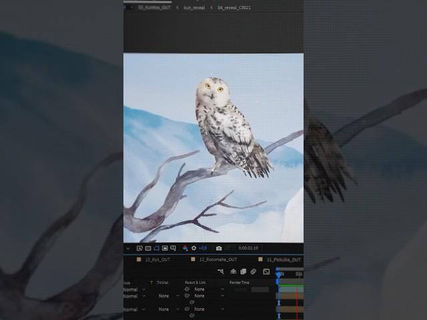Open the magnification chevron in viewer toolbar

127,248
